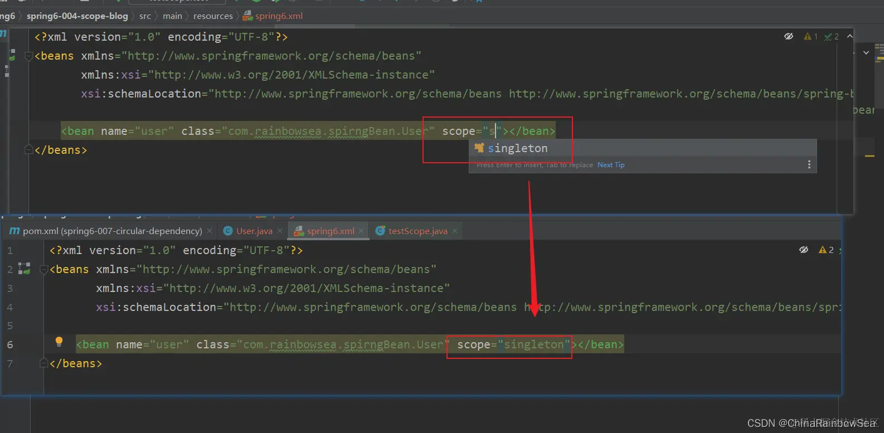Click the yellow intention bulb on line 6
Viewport: 884px width, 433px height.
pos(59,342)
